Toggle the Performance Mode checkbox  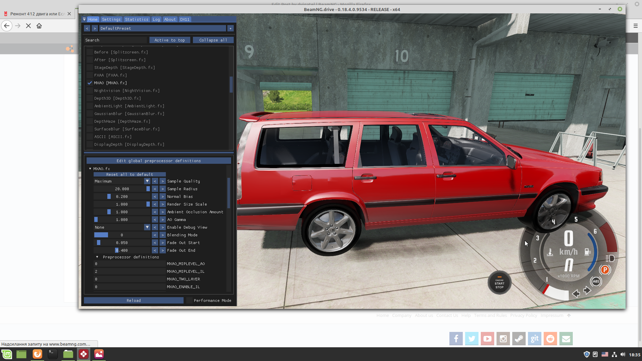click(x=190, y=300)
